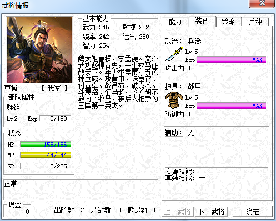276x221 pixels.
Task: Click the green HP 156/156 bar
Action: [46, 145]
